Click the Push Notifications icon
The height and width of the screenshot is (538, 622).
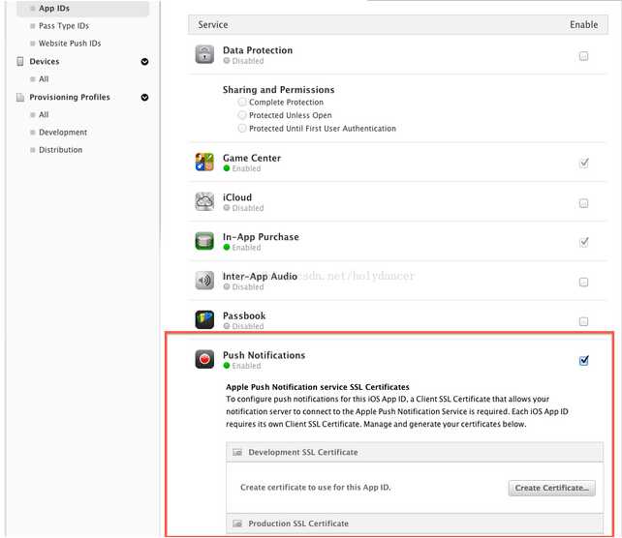(204, 359)
